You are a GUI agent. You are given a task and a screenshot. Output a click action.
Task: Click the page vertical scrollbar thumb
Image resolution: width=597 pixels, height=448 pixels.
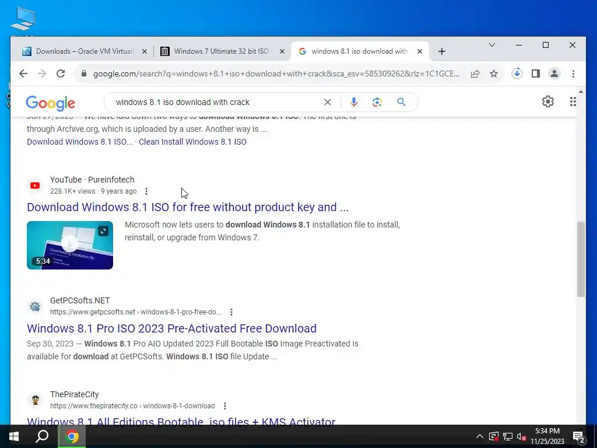(580, 259)
